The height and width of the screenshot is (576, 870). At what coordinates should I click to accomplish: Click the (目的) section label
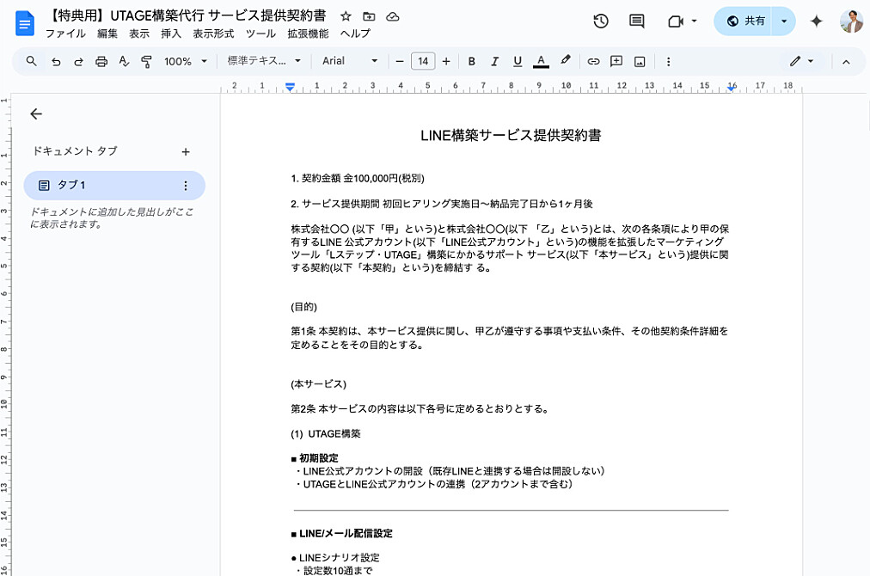(303, 307)
